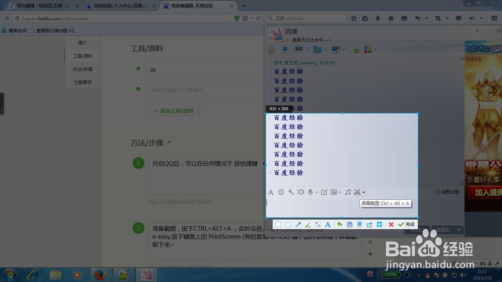
Task: Create a discussion group in QQ
Action: pos(354,49)
